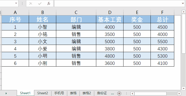Select the bonus cell in 小刚's row

(137, 63)
